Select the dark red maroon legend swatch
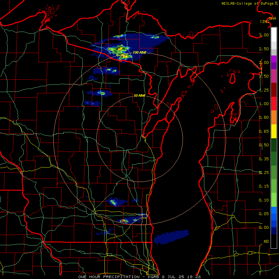279x279 pixels. (274, 90)
